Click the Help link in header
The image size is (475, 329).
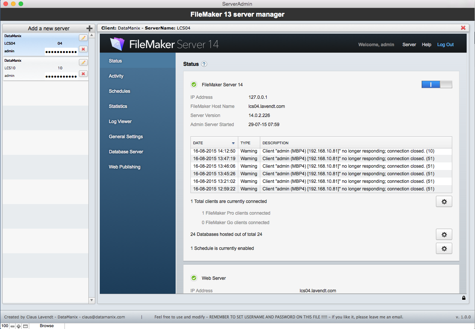[426, 44]
